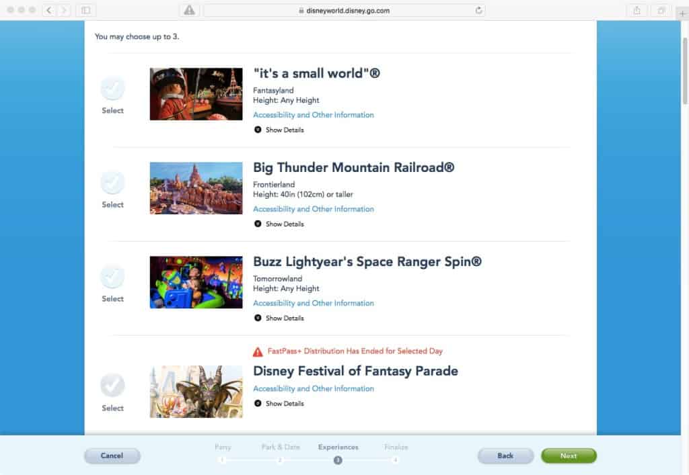The height and width of the screenshot is (475, 689).
Task: Go back with Safari's back arrow
Action: pos(49,10)
